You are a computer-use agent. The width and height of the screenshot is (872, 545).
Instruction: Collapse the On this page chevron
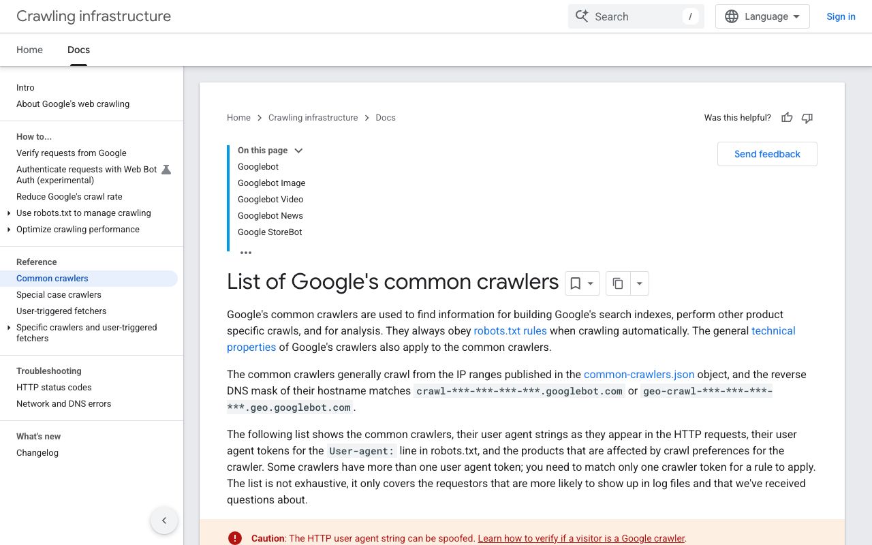298,151
